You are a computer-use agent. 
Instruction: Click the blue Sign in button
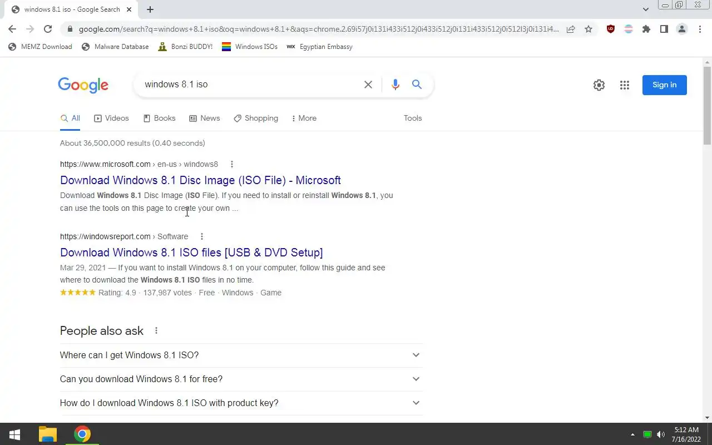665,85
